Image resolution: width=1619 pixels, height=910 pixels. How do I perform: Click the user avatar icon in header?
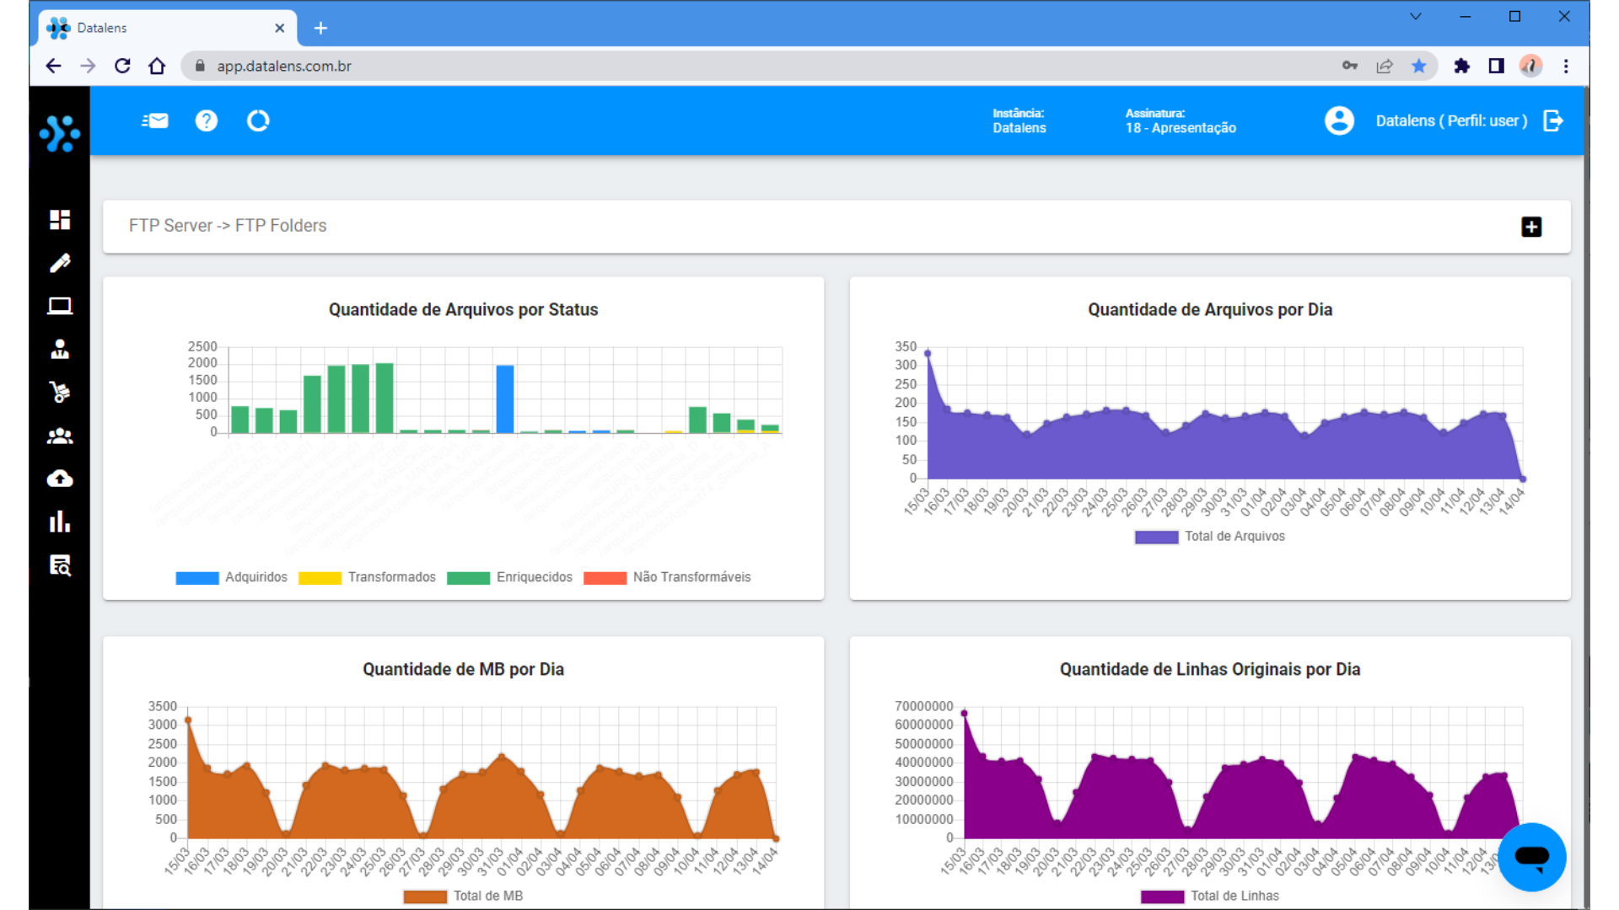[x=1339, y=120]
